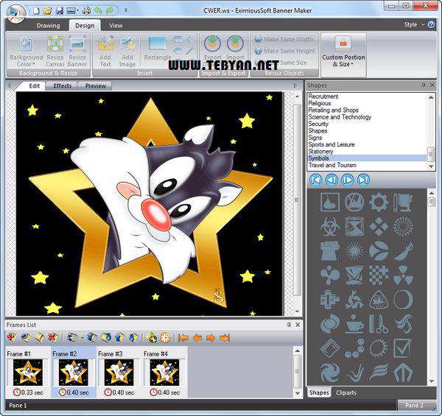Go to next shapes page button
The width and height of the screenshot is (442, 416).
(x=347, y=180)
